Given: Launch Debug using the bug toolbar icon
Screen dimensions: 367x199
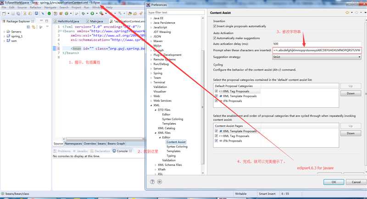Looking at the screenshot, I should pyautogui.click(x=83, y=14).
